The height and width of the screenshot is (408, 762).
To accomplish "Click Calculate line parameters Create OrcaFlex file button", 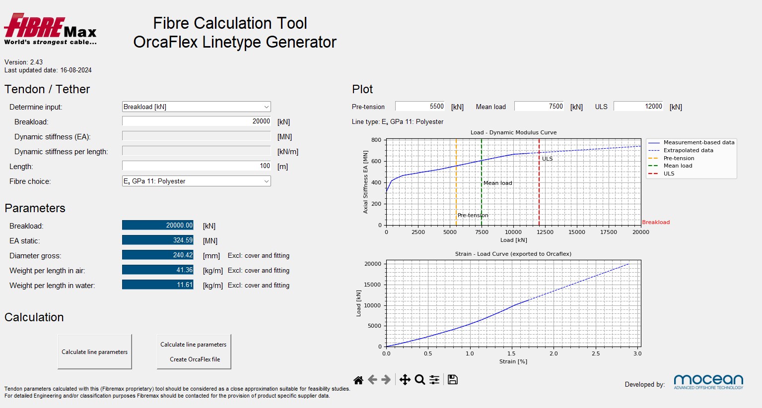I will (194, 352).
